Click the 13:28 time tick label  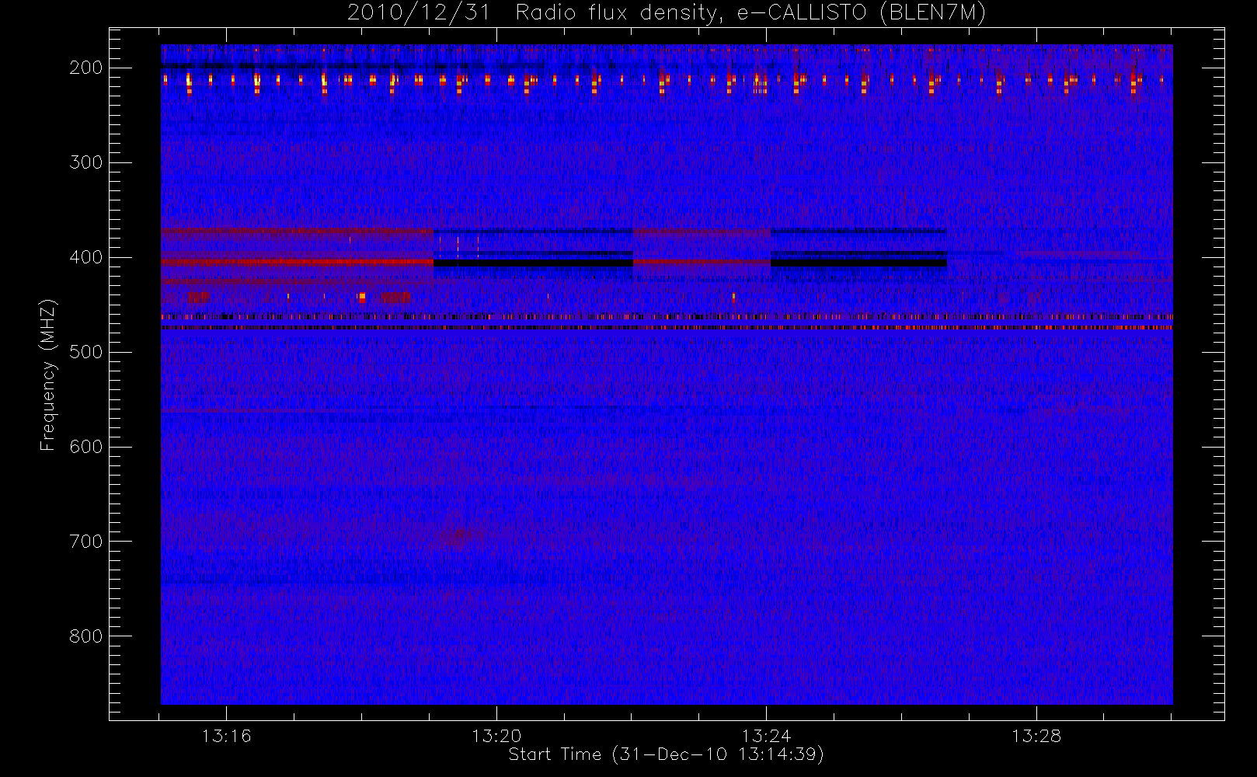[1036, 736]
